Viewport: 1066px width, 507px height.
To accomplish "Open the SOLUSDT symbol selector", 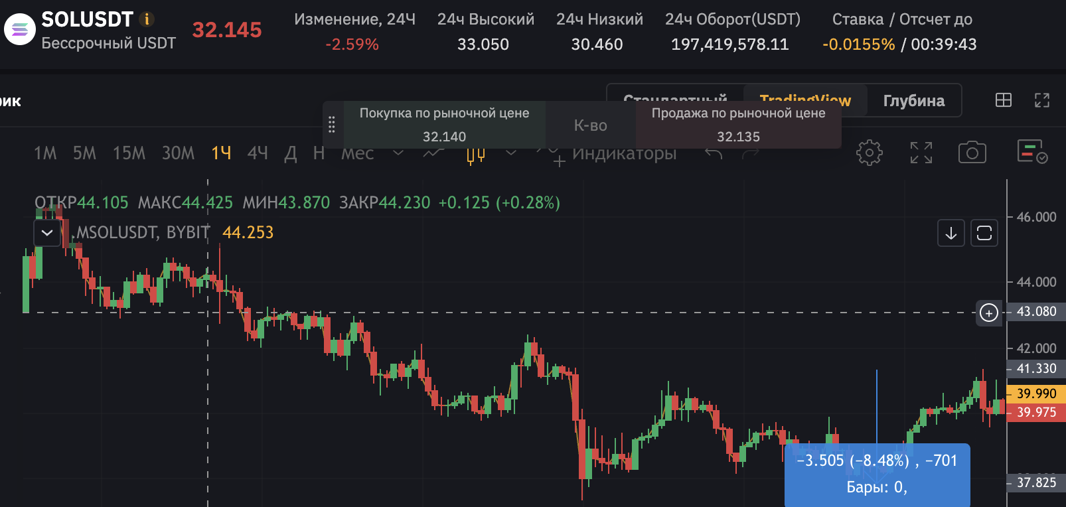I will coord(88,20).
